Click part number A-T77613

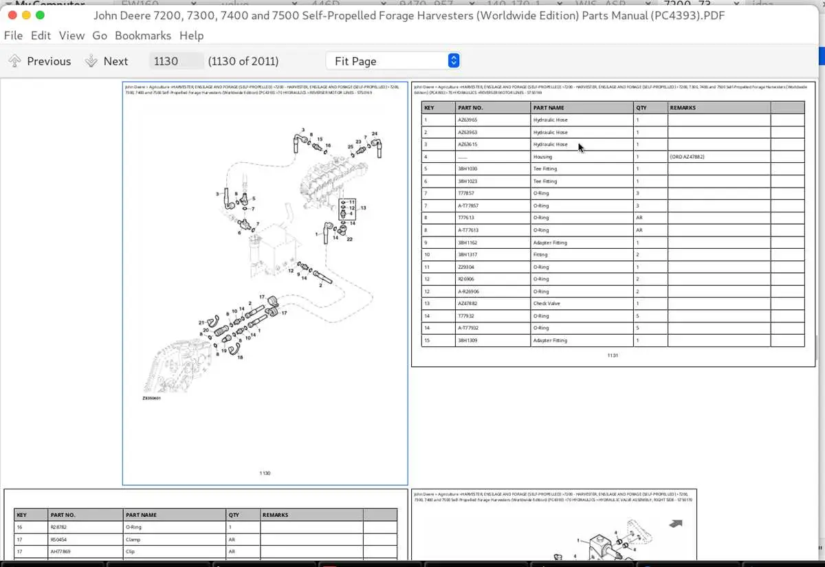click(x=468, y=230)
